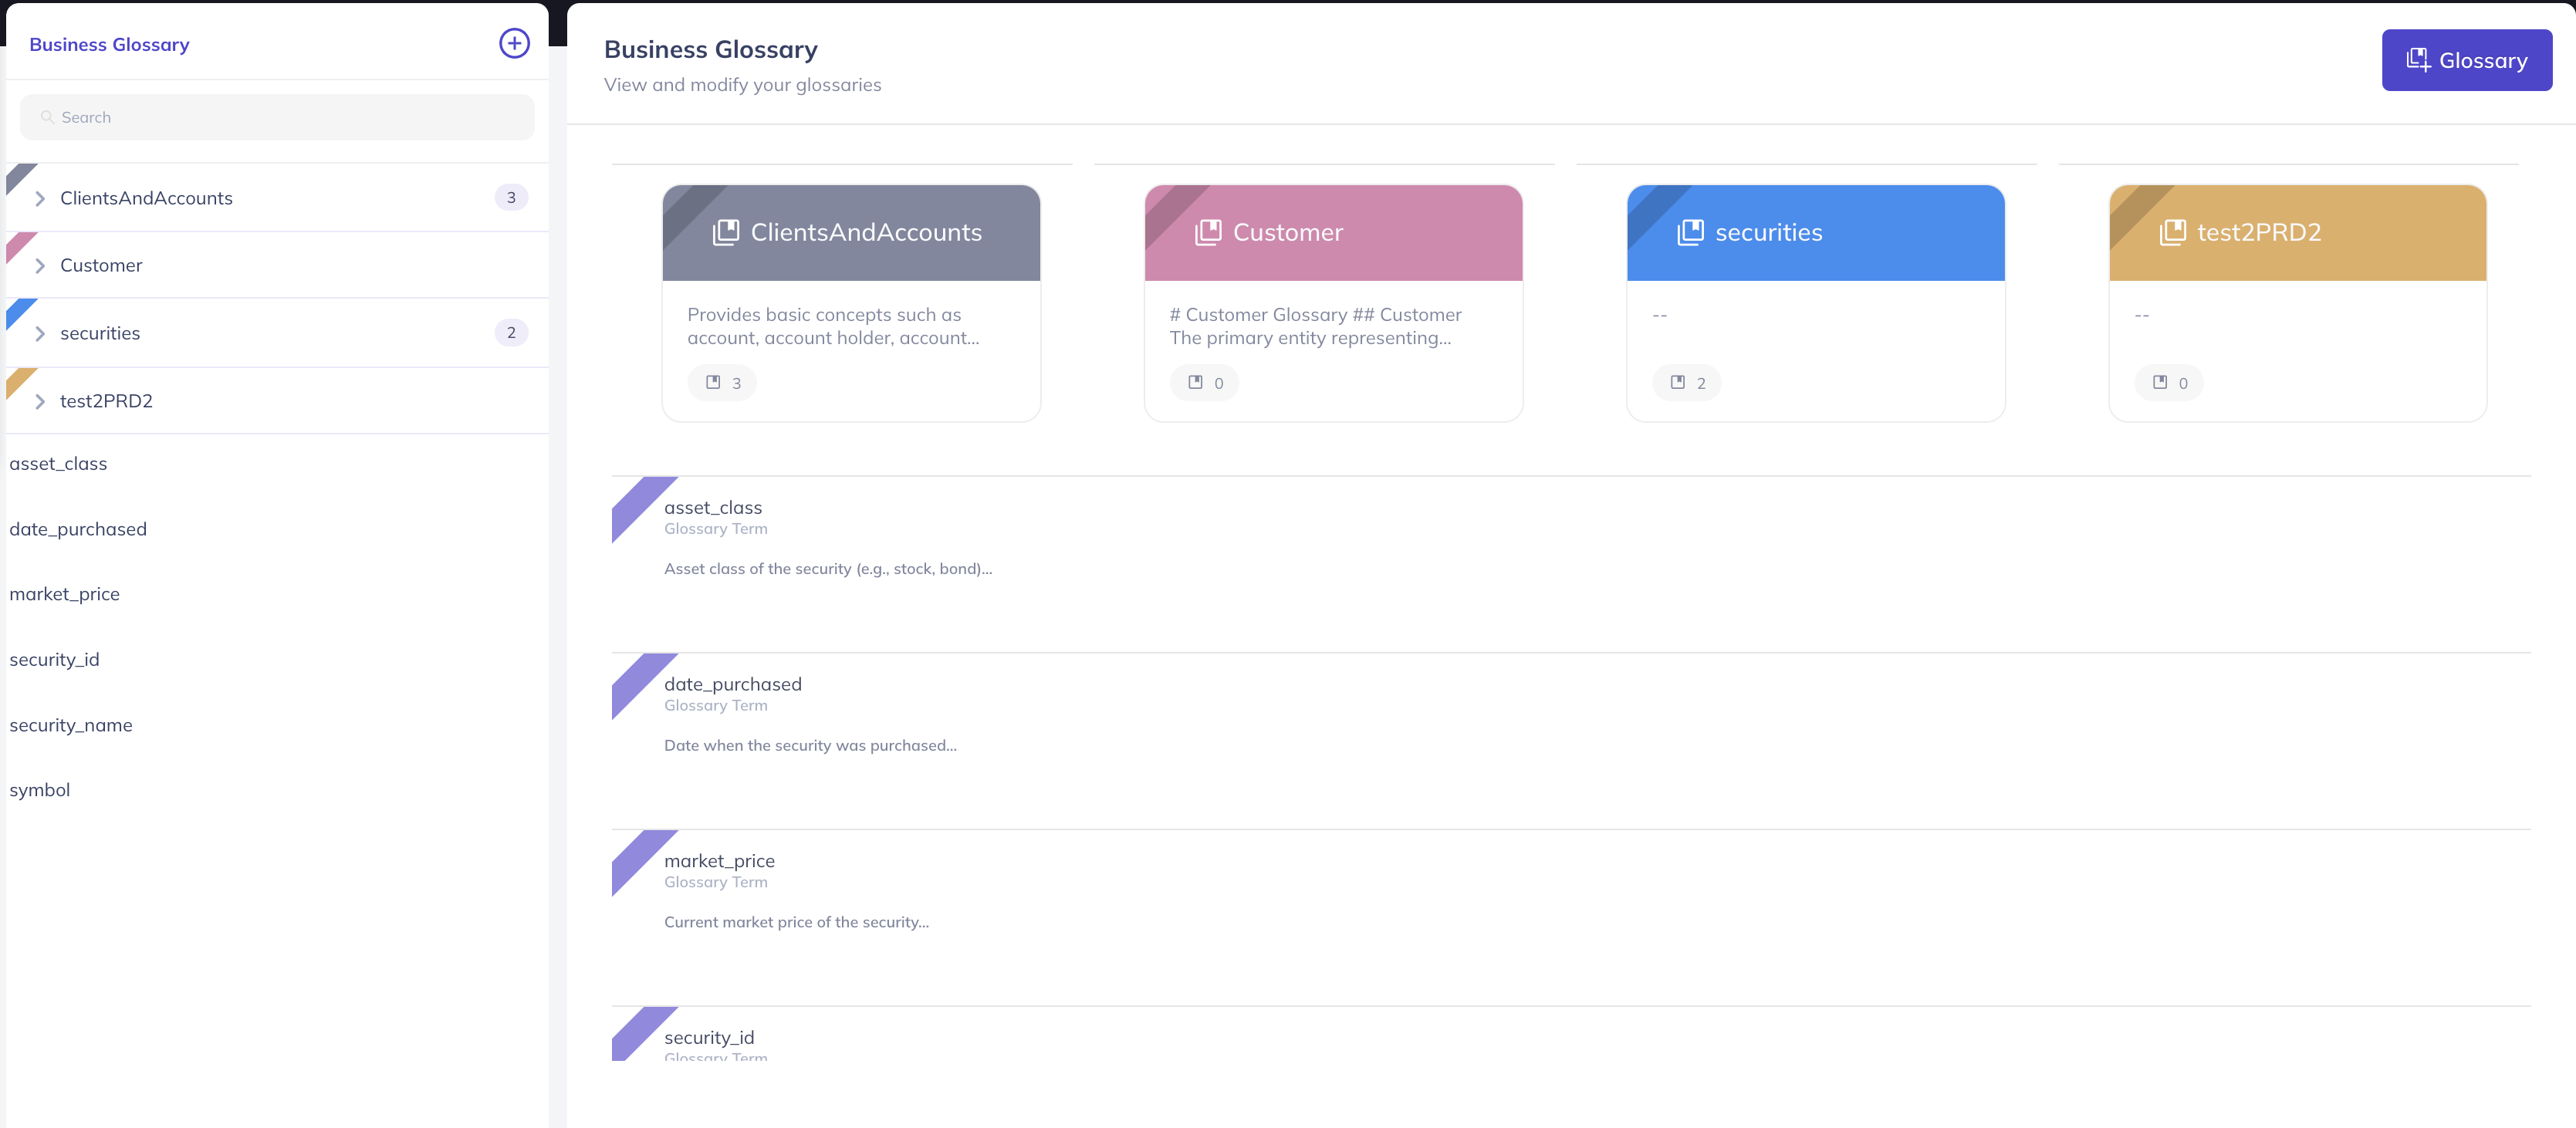Click term count badge on ClientsAndAccounts card
This screenshot has width=2576, height=1128.
pos(722,383)
